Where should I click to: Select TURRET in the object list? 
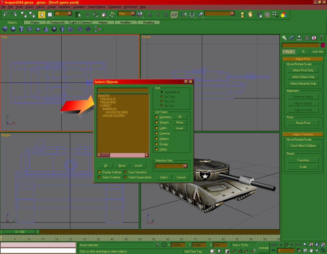(106, 106)
